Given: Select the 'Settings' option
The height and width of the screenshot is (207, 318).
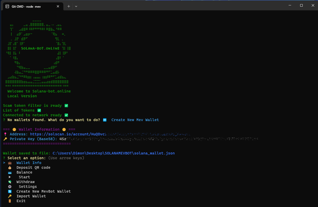Looking at the screenshot, I should coord(28,187).
